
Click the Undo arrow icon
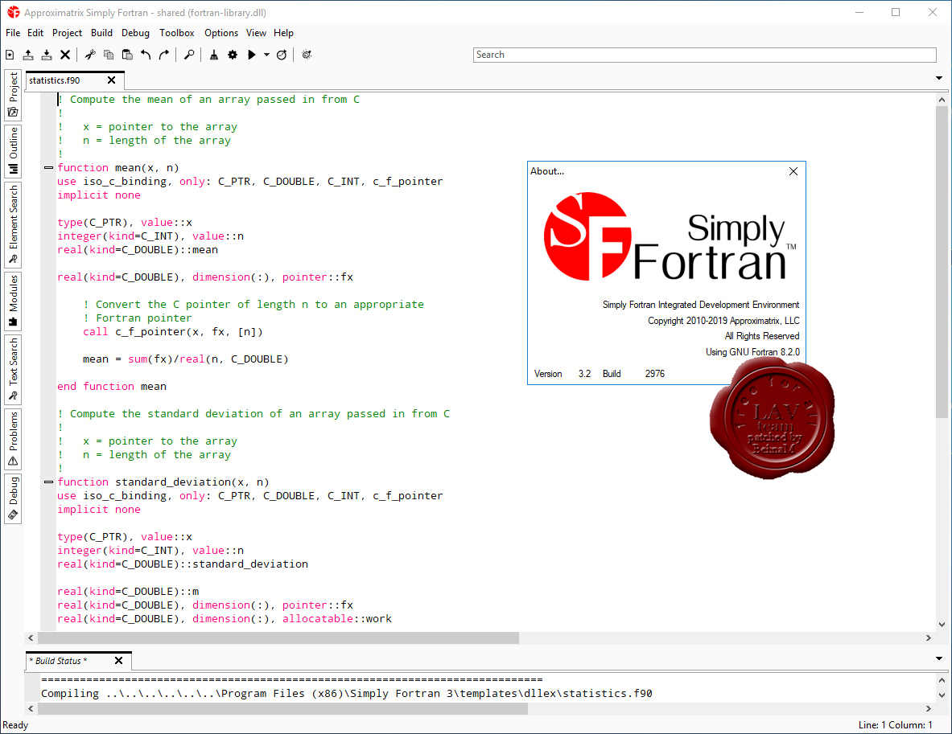click(x=146, y=55)
